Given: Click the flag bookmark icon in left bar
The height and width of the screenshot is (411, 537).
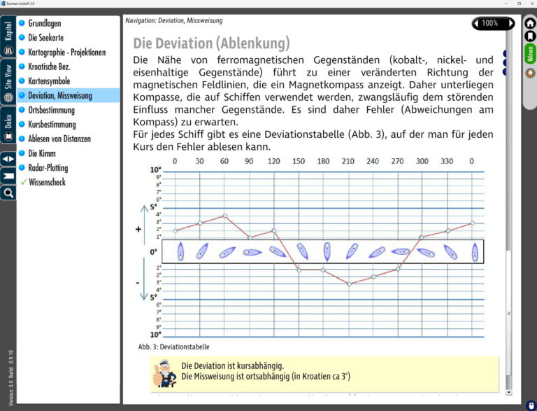Looking at the screenshot, I should (8, 176).
